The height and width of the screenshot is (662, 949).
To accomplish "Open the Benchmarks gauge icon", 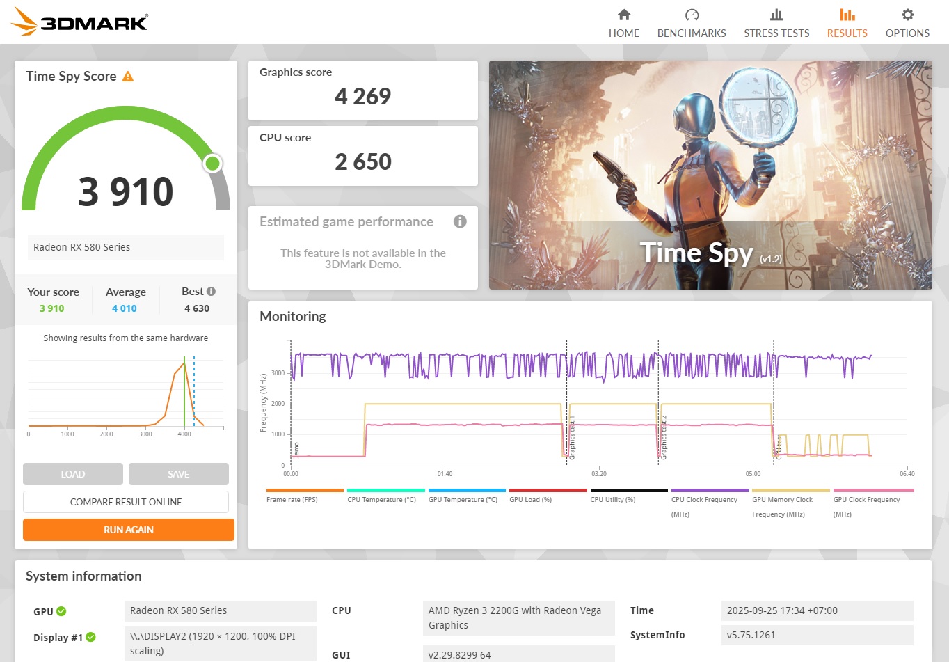I will (691, 15).
